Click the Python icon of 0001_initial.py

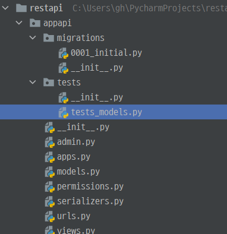[64, 53]
